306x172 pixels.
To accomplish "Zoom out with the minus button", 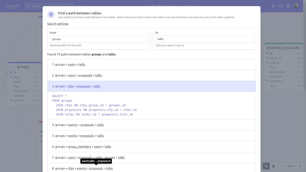I will coord(282,166).
